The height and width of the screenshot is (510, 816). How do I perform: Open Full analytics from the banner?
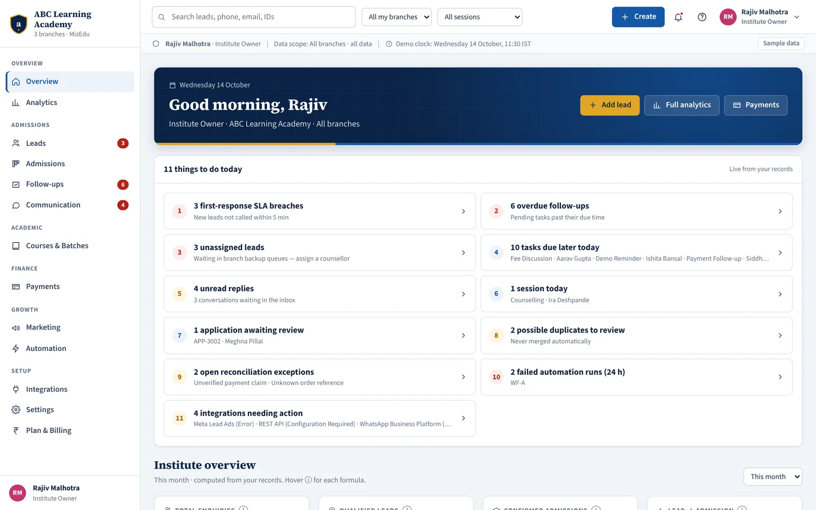pos(682,105)
